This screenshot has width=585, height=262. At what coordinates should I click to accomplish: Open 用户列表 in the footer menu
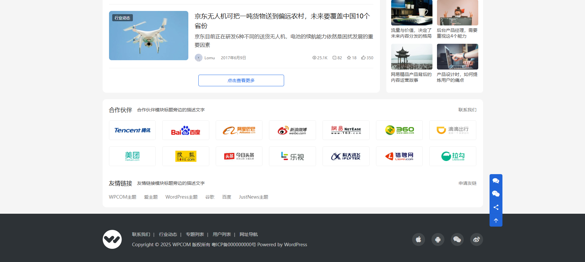[x=222, y=234]
